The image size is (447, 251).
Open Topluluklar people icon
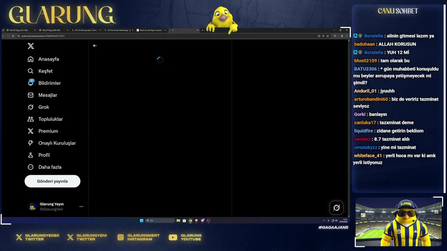click(x=31, y=119)
